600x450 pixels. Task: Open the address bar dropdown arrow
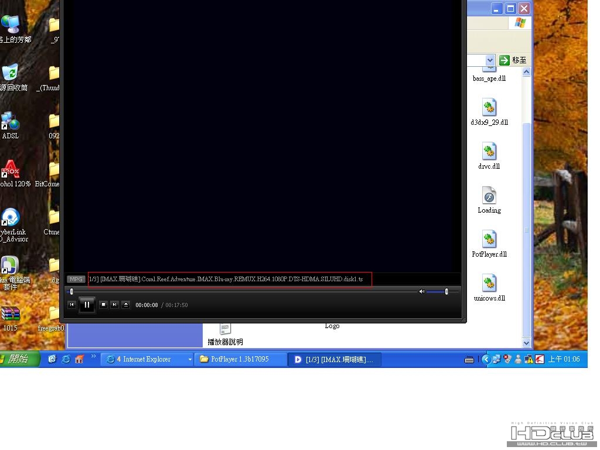tap(490, 60)
